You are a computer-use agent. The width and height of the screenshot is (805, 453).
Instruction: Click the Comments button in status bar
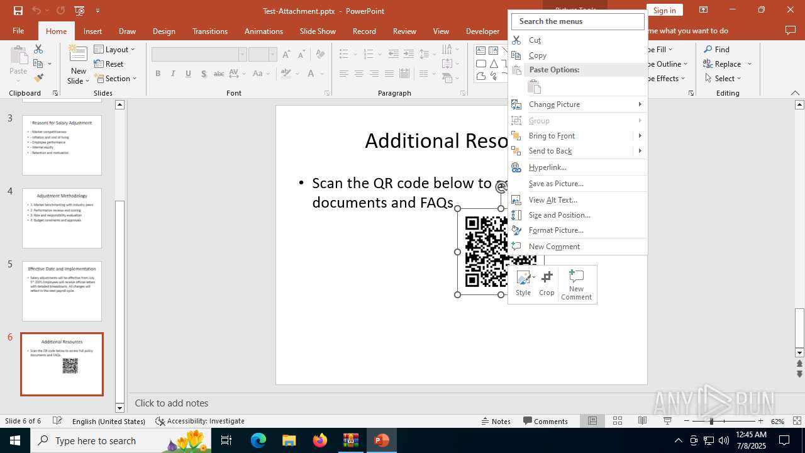(545, 422)
